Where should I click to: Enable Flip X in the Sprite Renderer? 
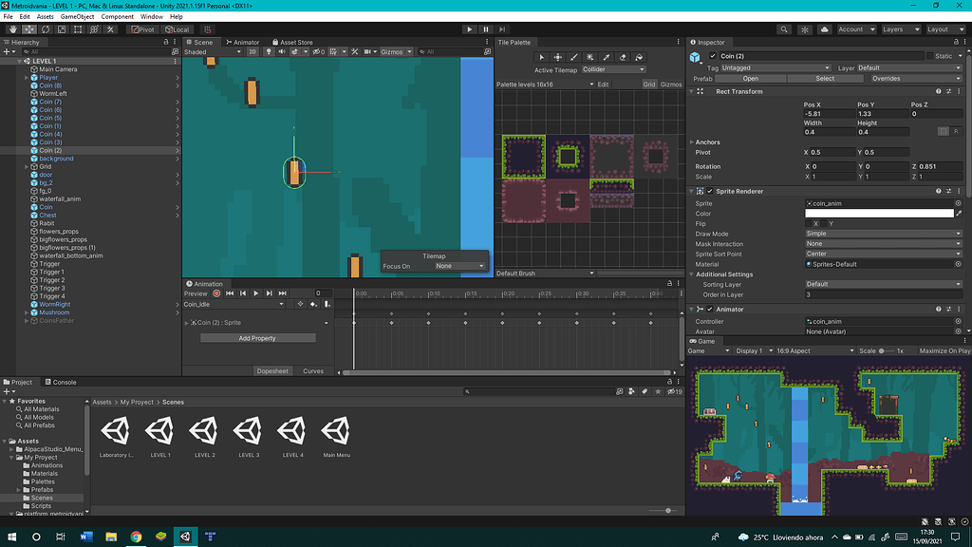pos(809,224)
